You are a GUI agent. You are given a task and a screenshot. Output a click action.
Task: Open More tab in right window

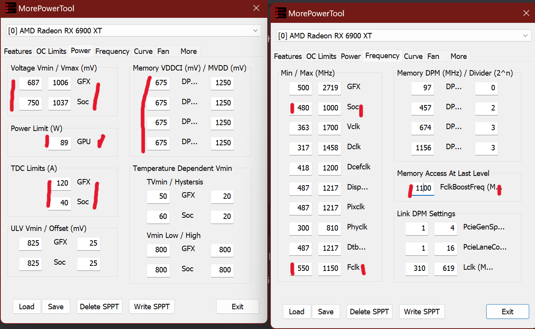(459, 56)
